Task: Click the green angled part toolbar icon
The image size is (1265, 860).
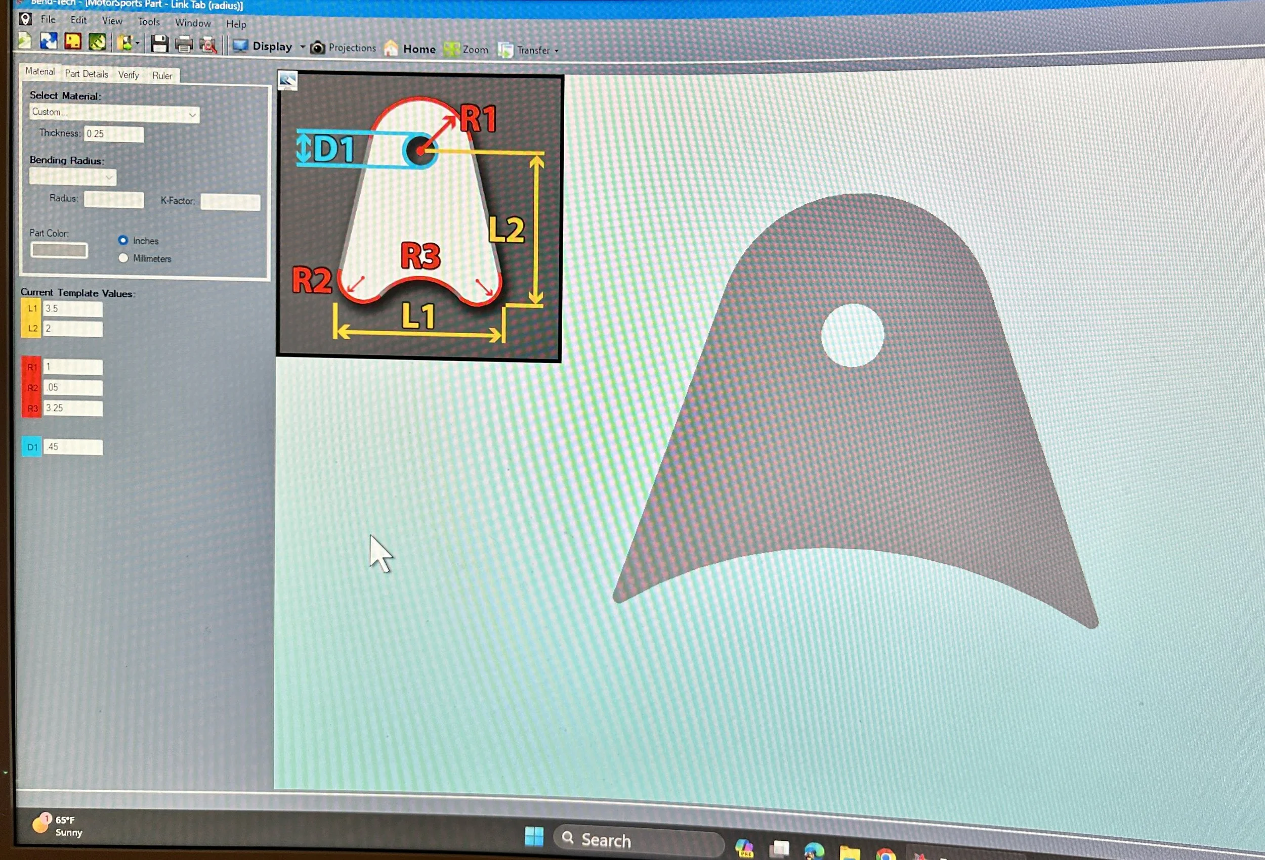Action: [x=98, y=42]
